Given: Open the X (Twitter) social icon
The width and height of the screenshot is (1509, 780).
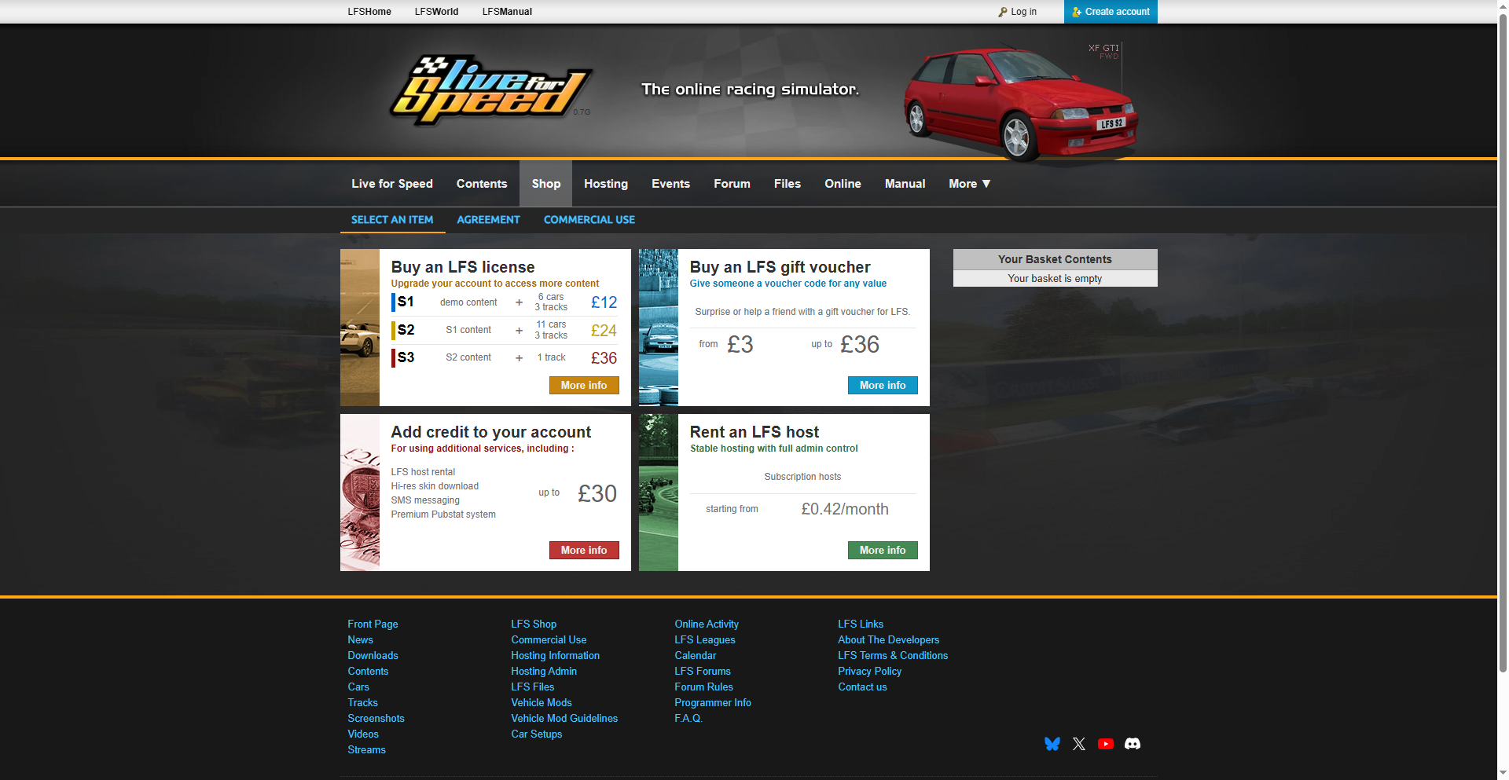Looking at the screenshot, I should click(1079, 744).
